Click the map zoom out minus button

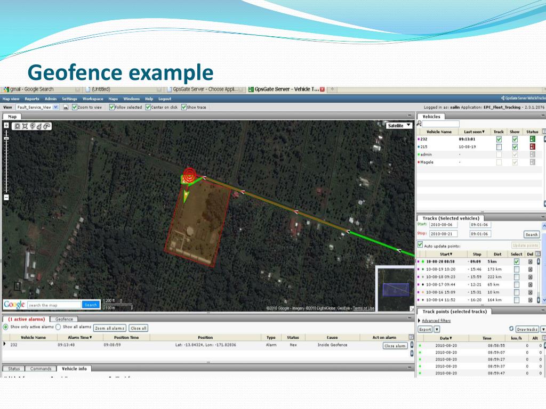[6, 197]
